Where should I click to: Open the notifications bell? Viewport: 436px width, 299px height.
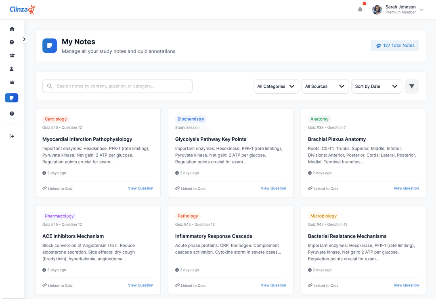click(360, 10)
